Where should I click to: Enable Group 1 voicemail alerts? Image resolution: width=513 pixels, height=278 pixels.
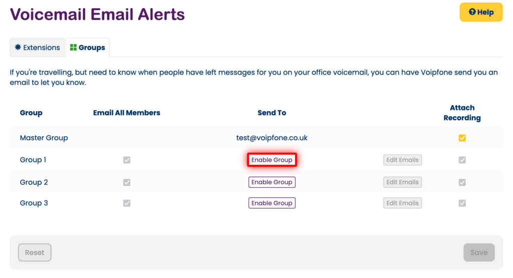(272, 160)
